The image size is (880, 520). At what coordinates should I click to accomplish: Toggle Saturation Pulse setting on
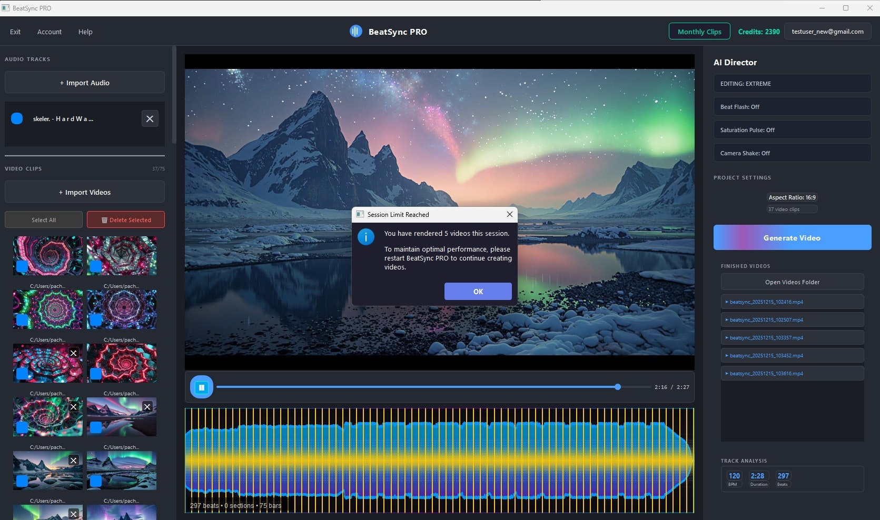click(792, 129)
